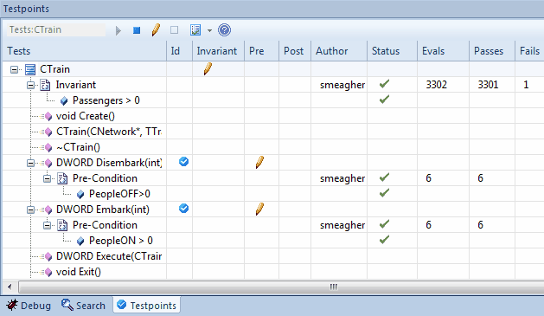The width and height of the screenshot is (544, 316).
Task: Click the Pre column header
Action: tap(261, 51)
